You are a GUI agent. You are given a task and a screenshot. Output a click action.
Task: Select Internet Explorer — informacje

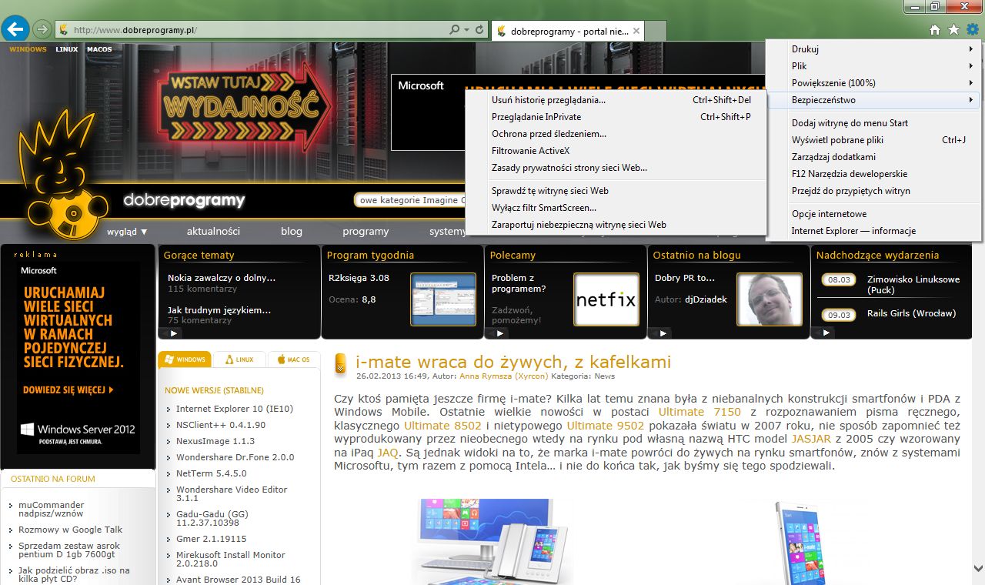873,231
